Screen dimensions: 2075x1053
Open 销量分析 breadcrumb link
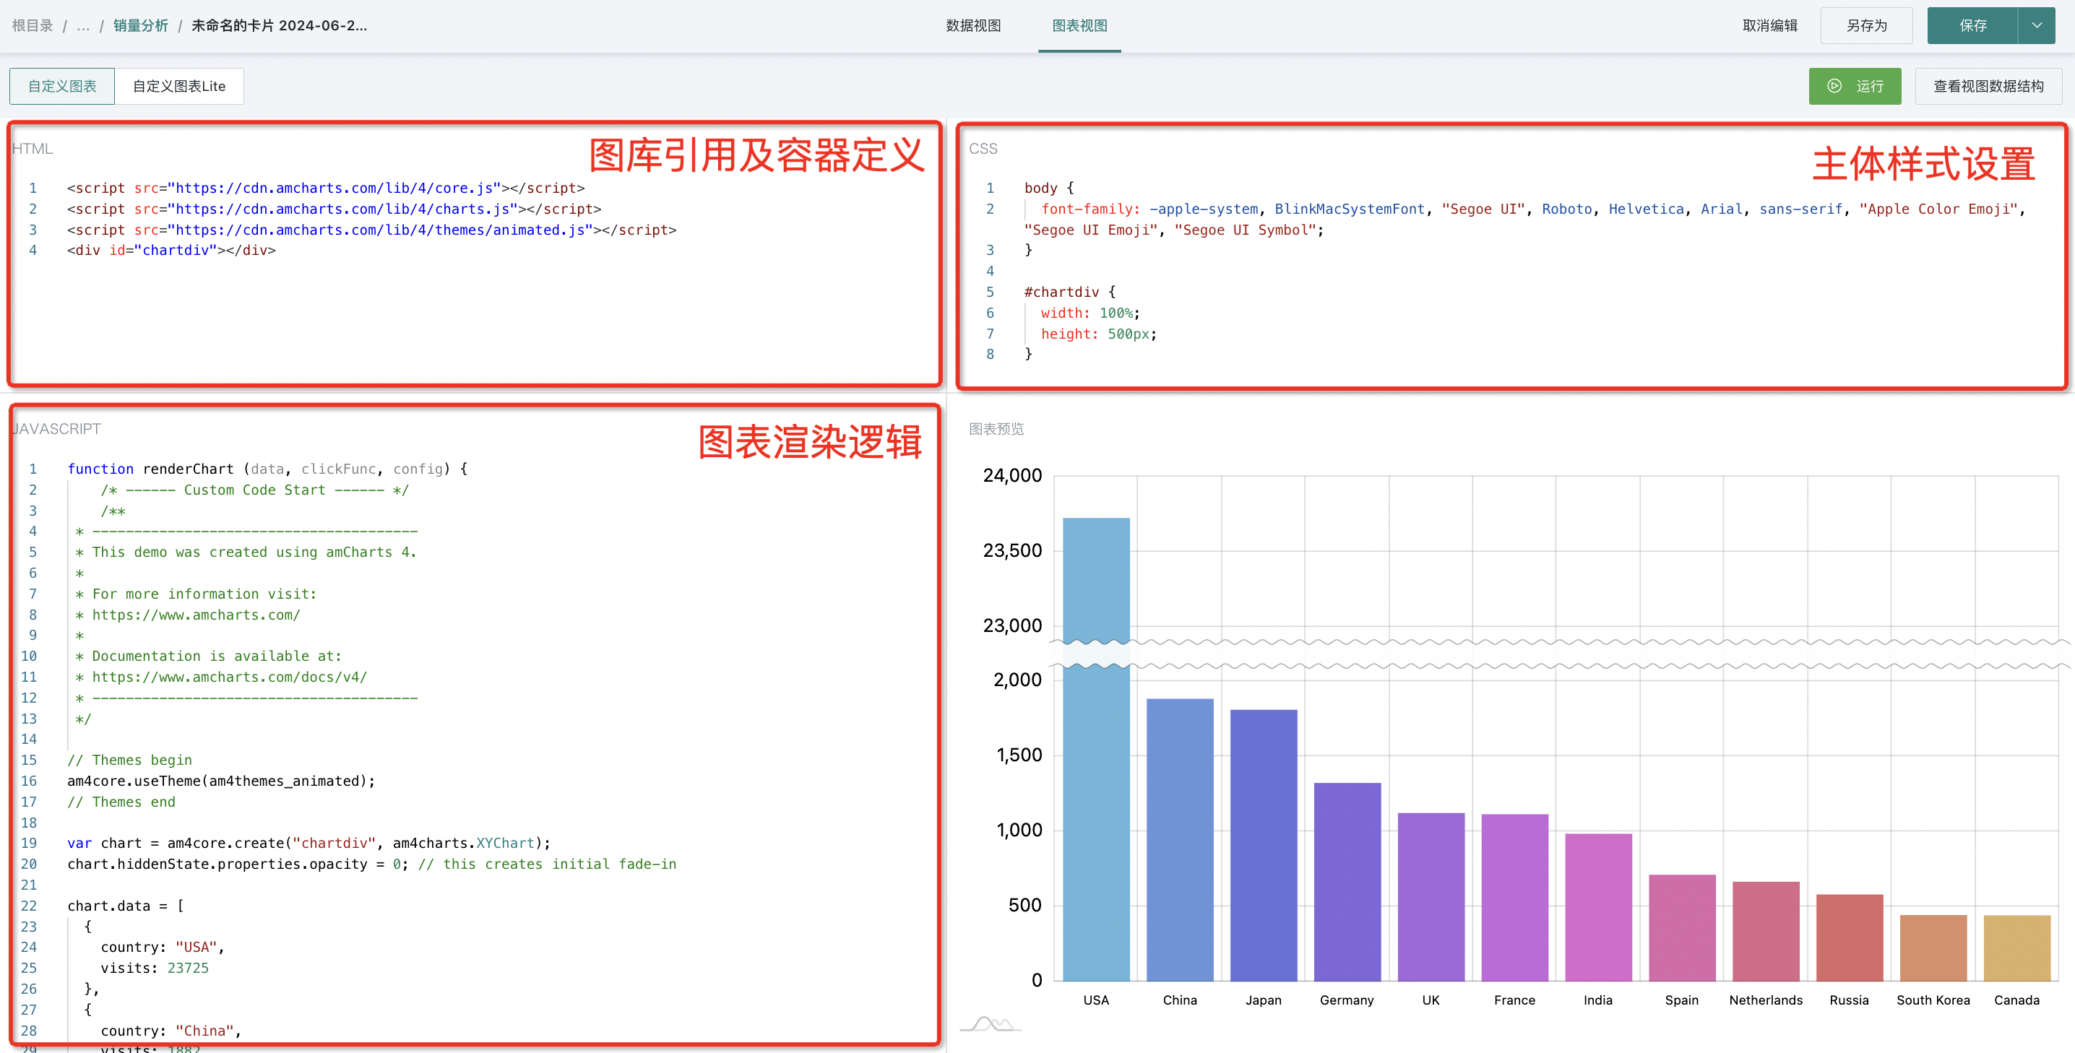pos(141,26)
